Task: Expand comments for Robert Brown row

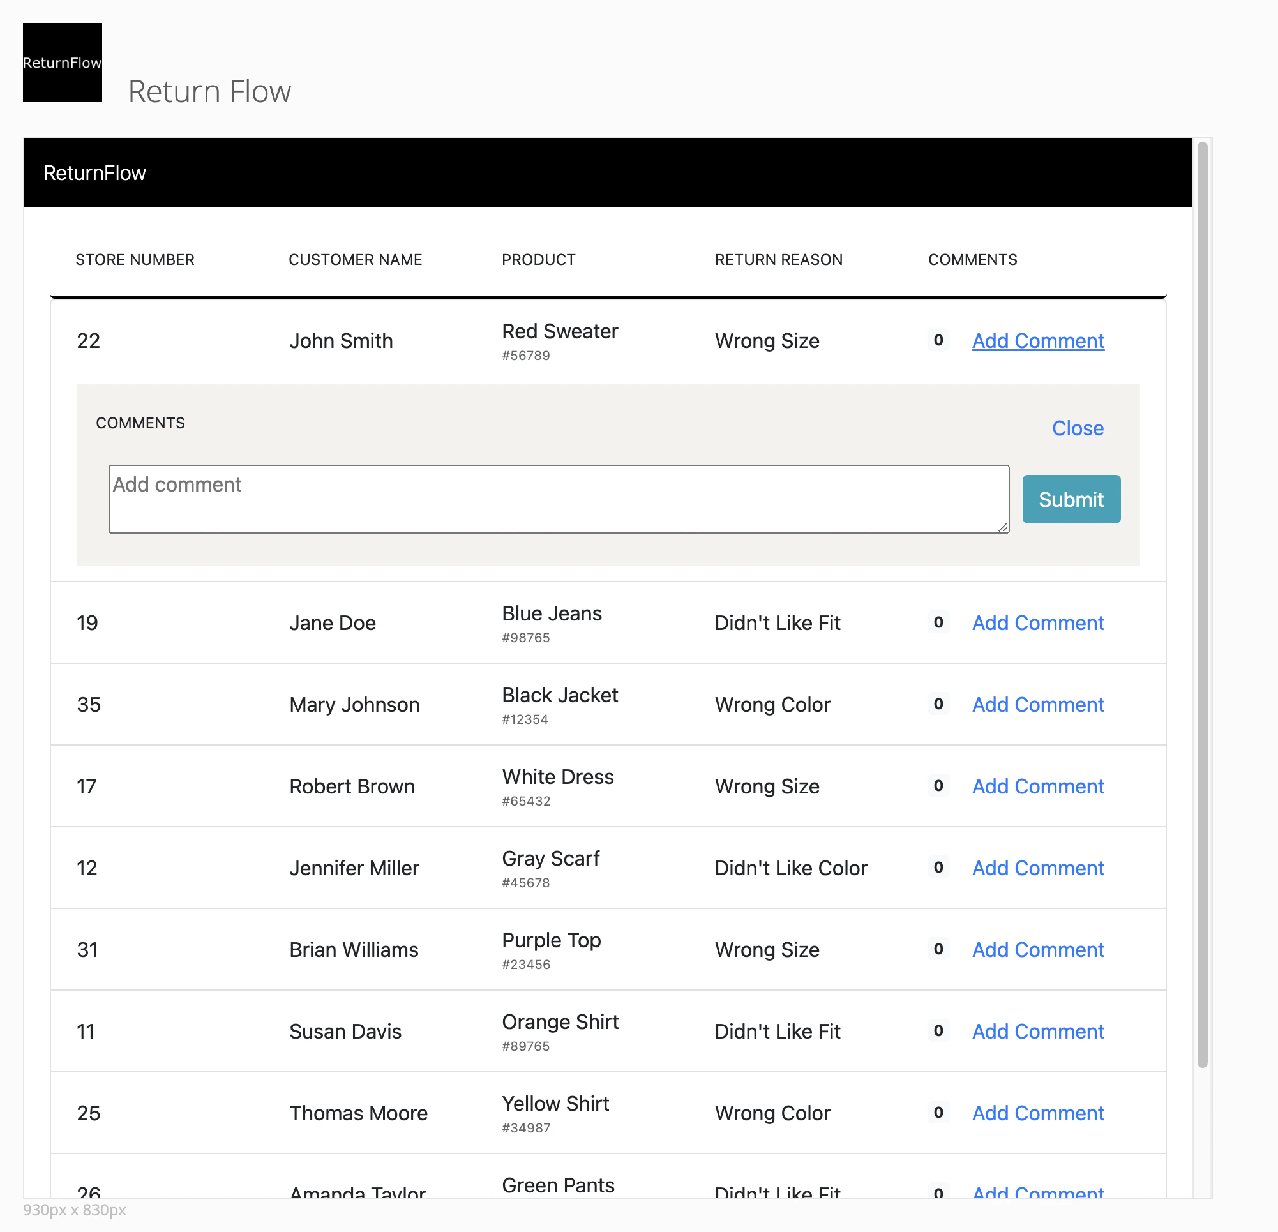Action: (x=1037, y=786)
